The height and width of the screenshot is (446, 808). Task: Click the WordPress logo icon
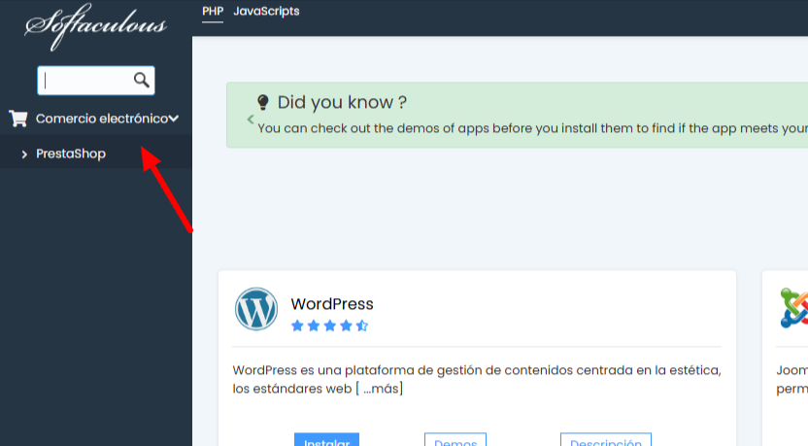coord(256,309)
